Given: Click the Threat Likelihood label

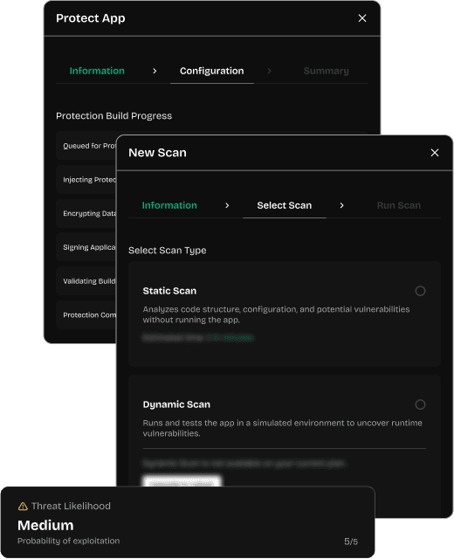Looking at the screenshot, I should click(71, 507).
